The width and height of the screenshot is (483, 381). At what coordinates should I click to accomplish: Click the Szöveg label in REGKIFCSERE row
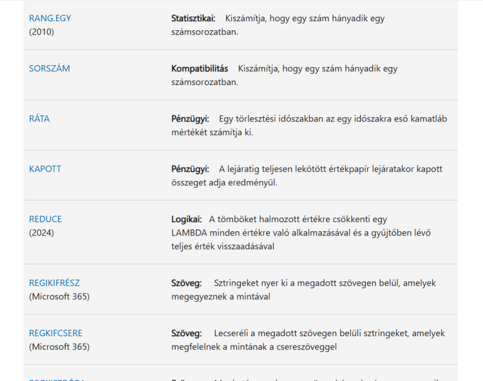187,333
